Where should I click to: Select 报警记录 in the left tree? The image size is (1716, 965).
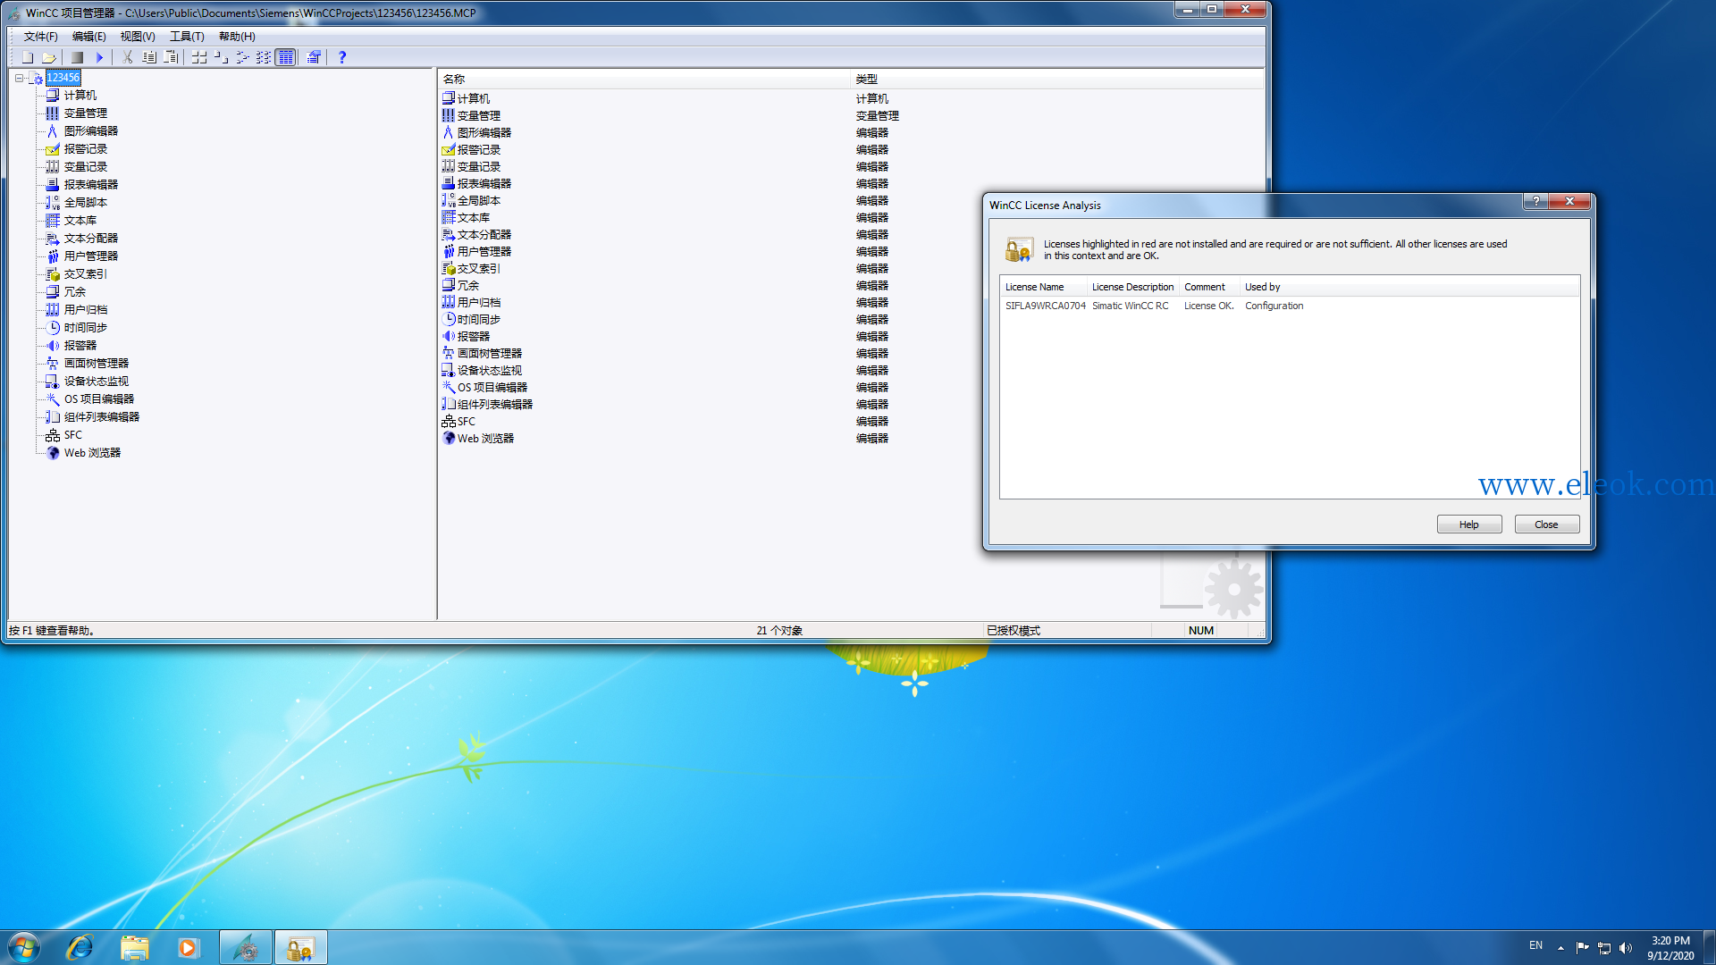click(x=86, y=149)
